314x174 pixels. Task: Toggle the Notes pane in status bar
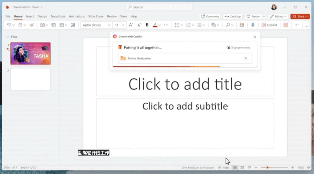(224, 168)
